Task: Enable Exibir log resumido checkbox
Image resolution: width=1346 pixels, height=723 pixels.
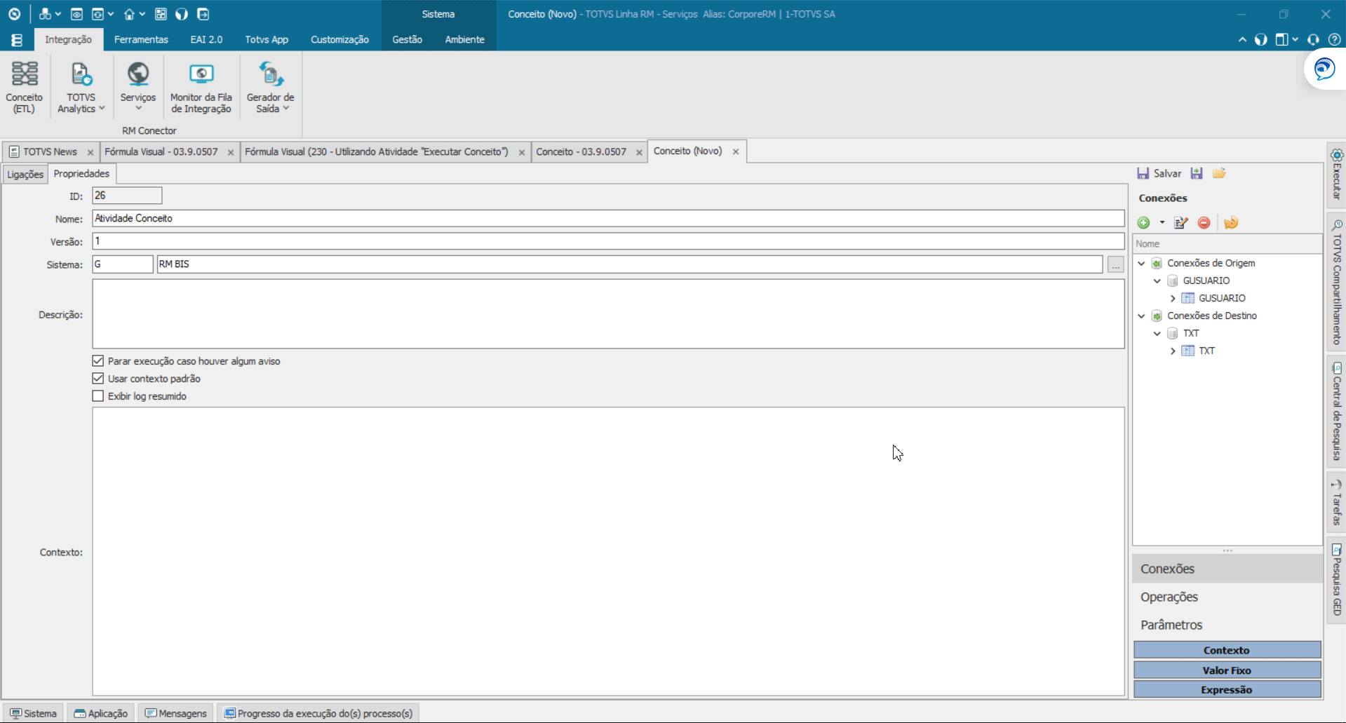Action: point(98,396)
